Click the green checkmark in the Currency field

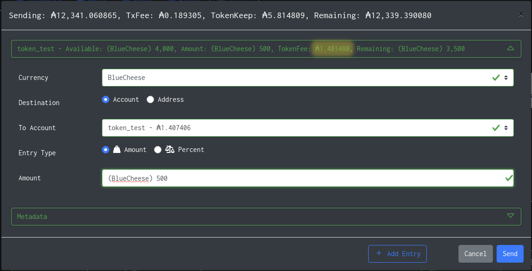[496, 78]
